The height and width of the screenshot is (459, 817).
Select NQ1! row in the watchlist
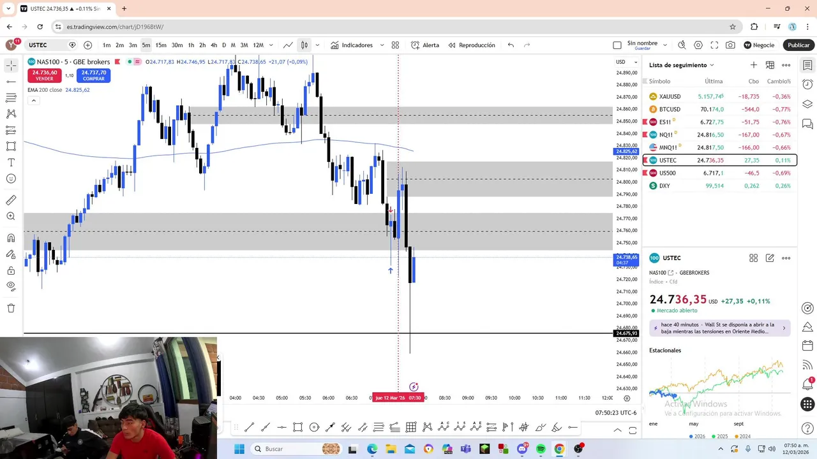pyautogui.click(x=719, y=135)
